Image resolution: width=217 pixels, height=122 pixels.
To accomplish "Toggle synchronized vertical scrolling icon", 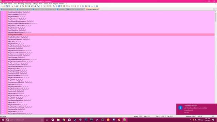I will pyautogui.click(x=47, y=6).
